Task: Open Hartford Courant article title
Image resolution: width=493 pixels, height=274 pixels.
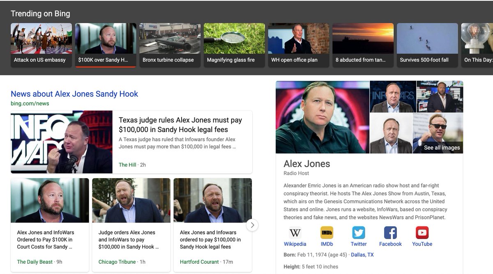Action: pos(210,240)
